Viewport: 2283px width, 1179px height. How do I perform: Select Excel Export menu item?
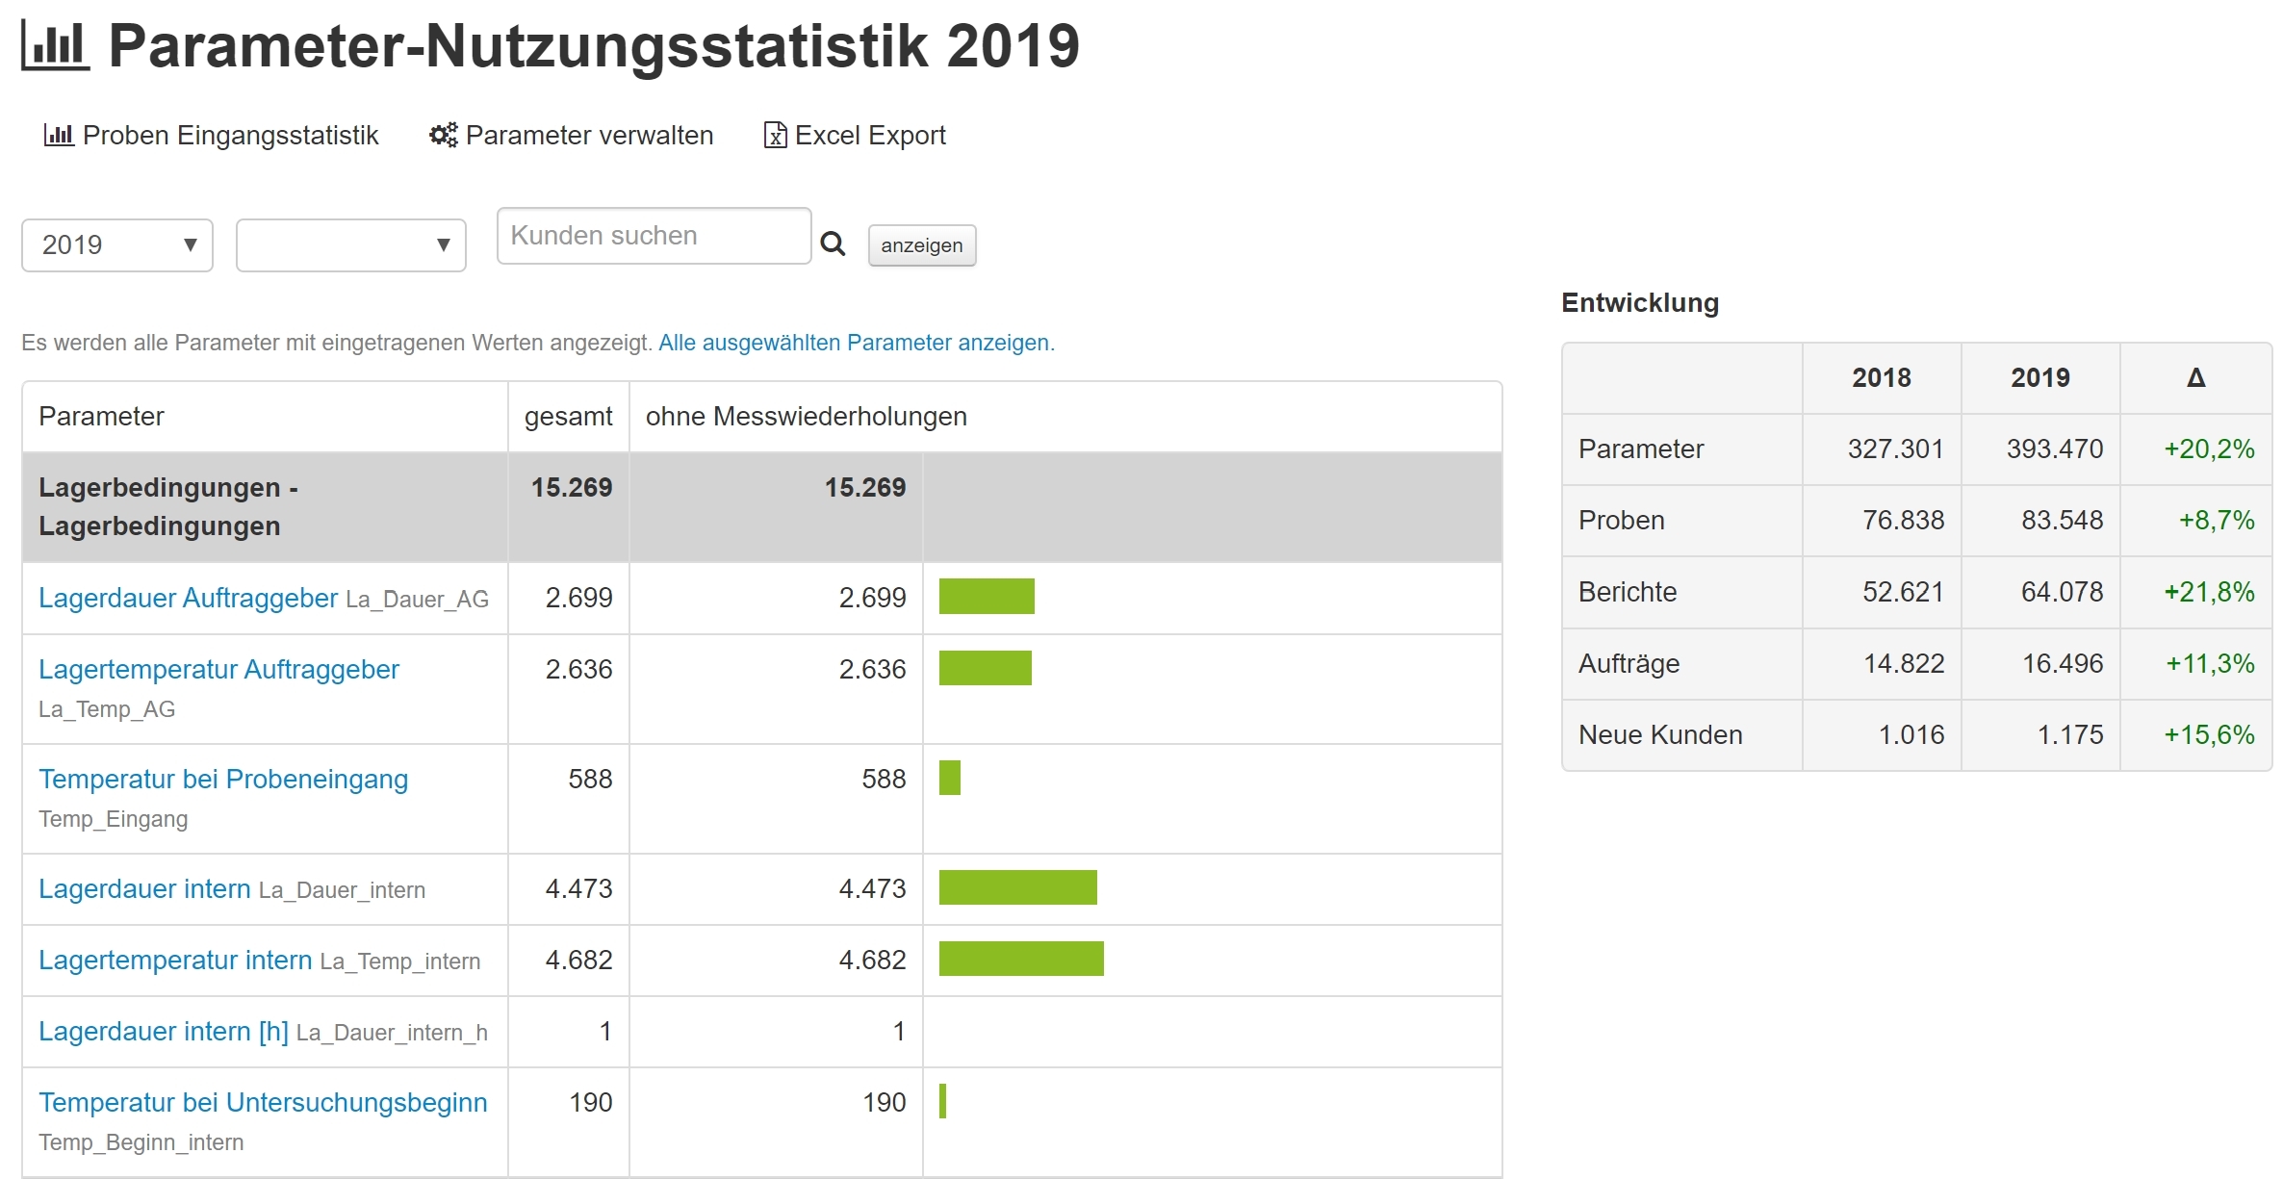point(870,135)
